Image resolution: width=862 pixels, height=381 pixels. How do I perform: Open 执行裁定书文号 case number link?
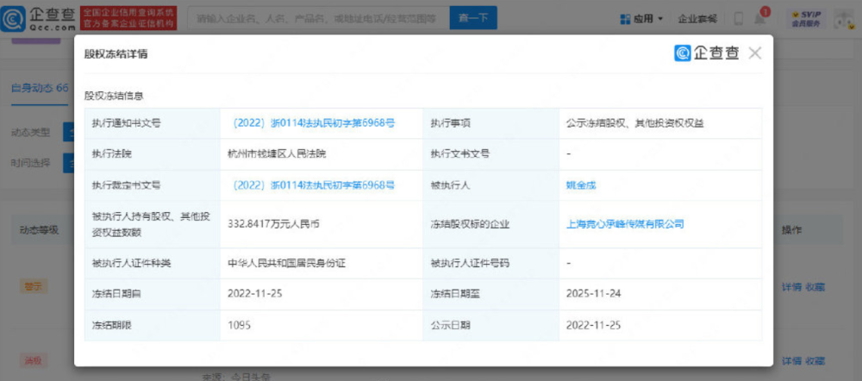coord(314,184)
